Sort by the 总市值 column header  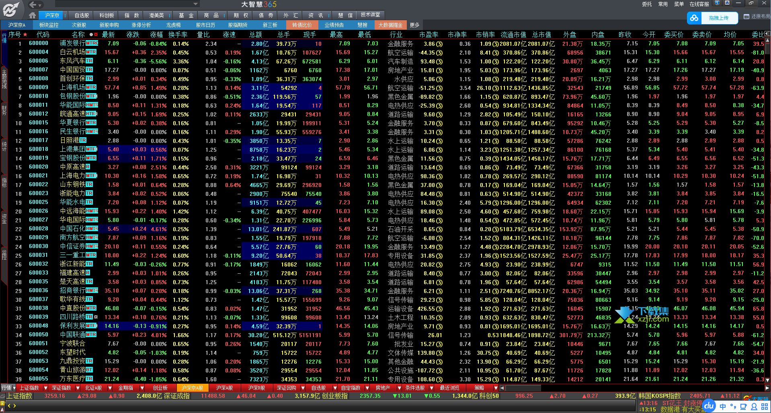(x=541, y=35)
